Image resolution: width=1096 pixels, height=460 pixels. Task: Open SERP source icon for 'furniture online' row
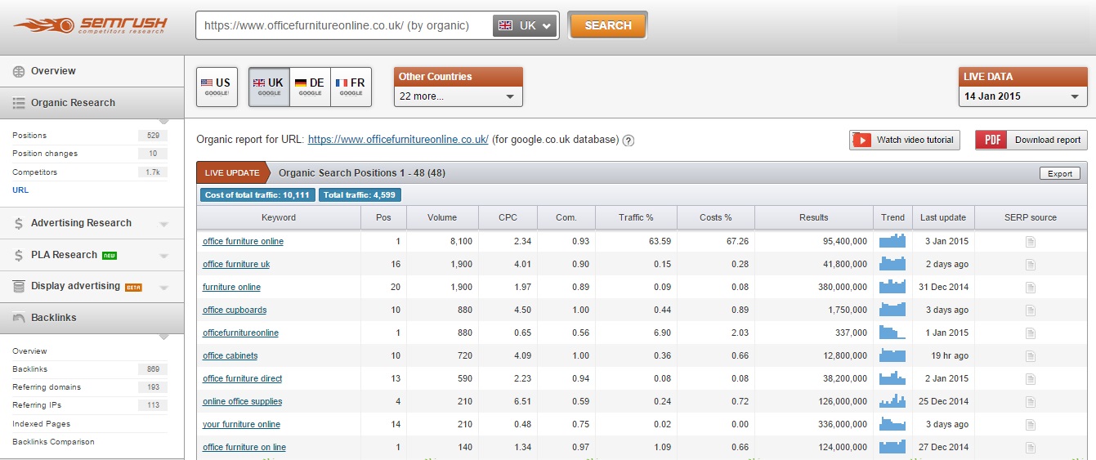[1031, 288]
